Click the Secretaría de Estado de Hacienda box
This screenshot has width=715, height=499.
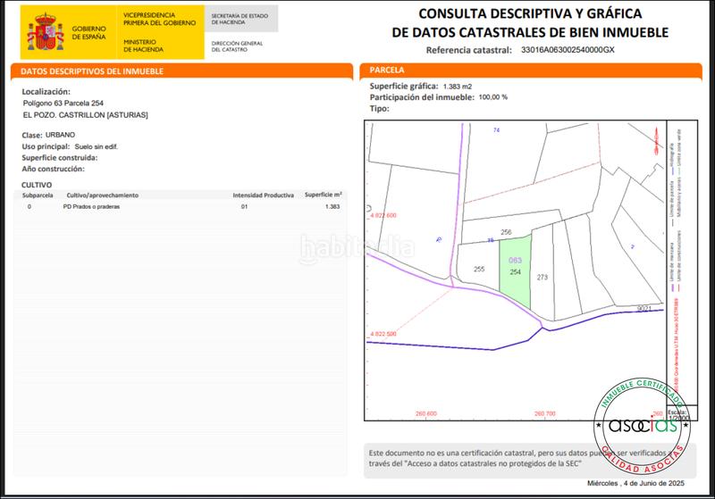tap(239, 19)
